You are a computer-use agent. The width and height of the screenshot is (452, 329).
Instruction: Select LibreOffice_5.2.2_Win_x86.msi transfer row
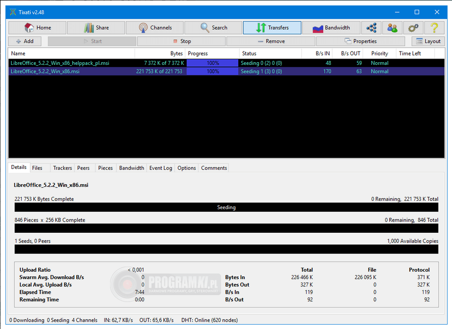click(x=226, y=71)
